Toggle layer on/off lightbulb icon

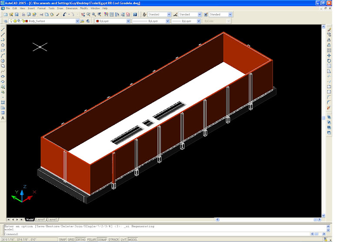(x=11, y=21)
